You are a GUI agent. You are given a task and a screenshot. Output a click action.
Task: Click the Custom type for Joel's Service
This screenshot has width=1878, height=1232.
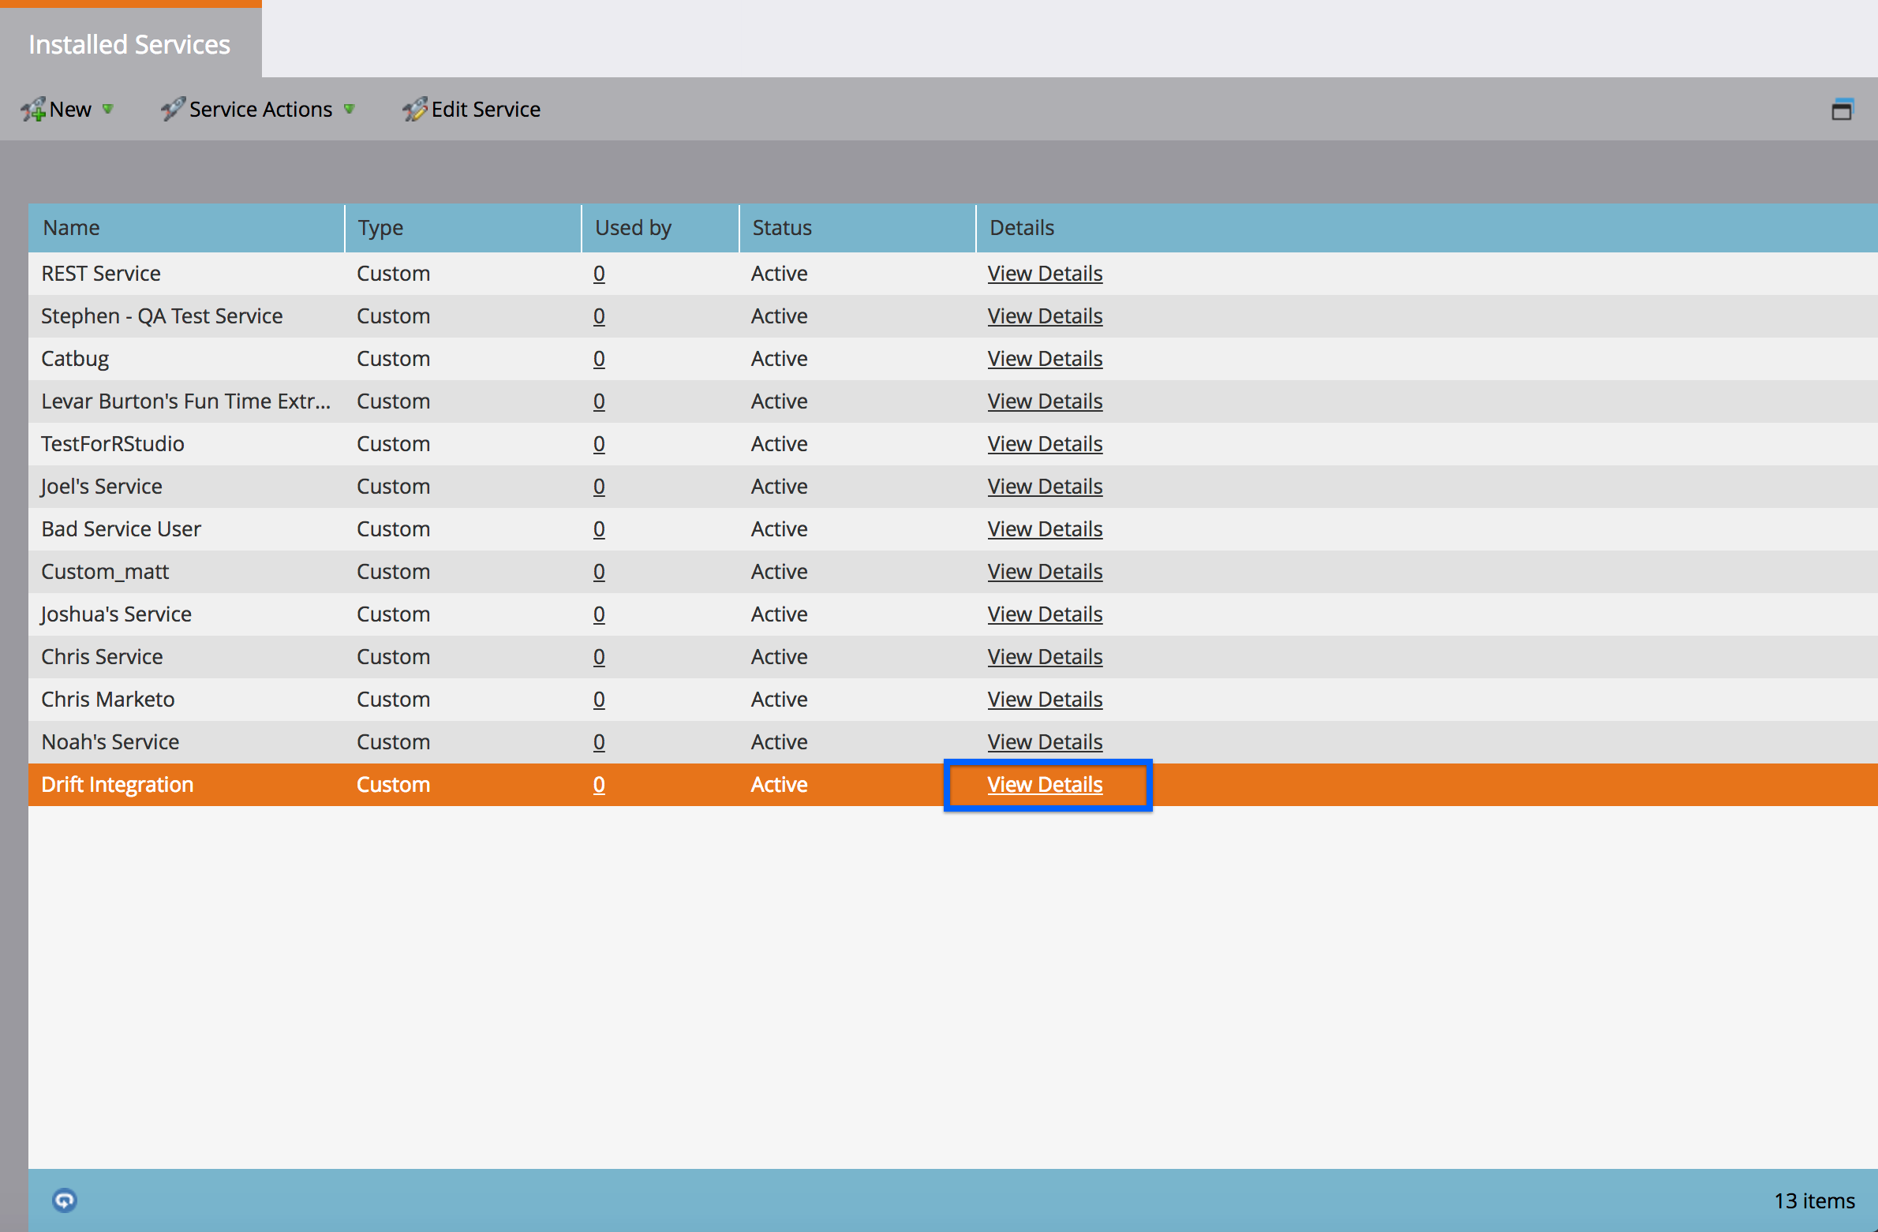[393, 487]
